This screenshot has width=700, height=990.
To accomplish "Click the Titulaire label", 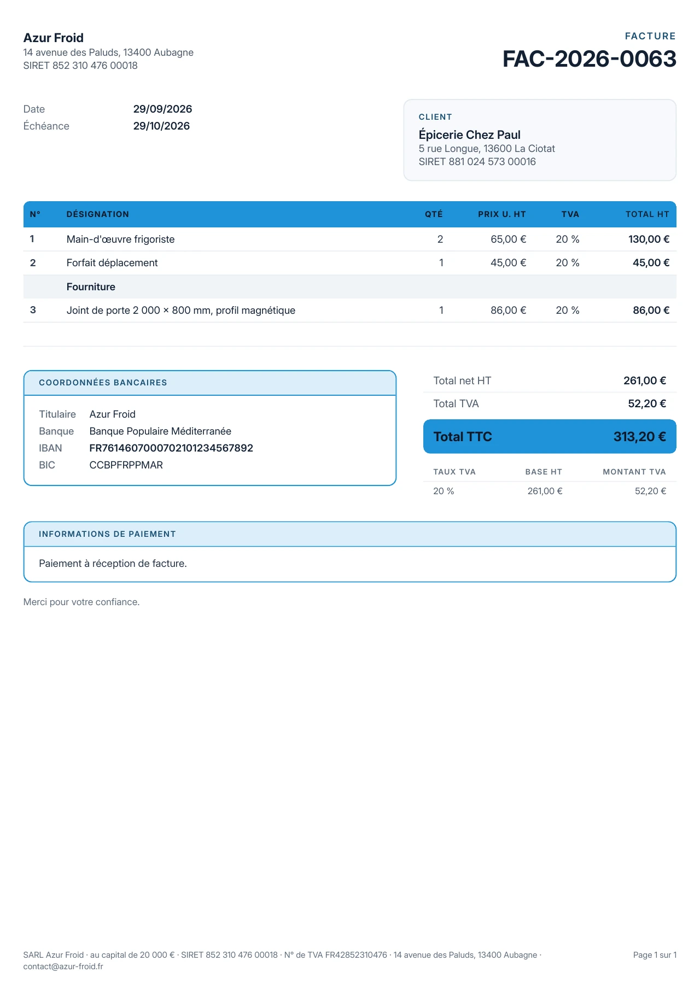I will tap(57, 414).
